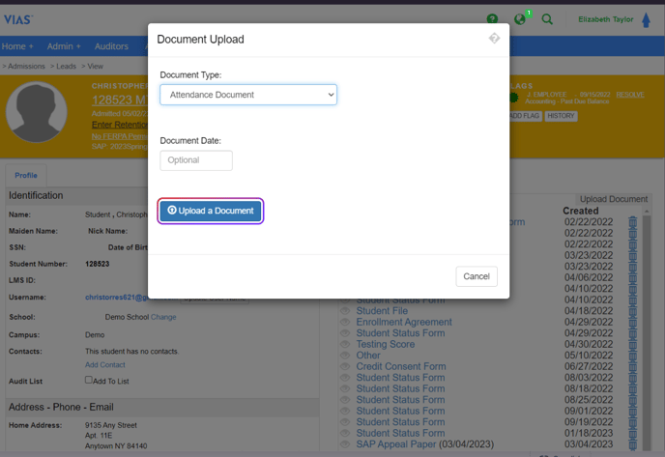Toggle eye icon for 08/03/2022 Student Status Form
665x457 pixels.
coord(345,378)
